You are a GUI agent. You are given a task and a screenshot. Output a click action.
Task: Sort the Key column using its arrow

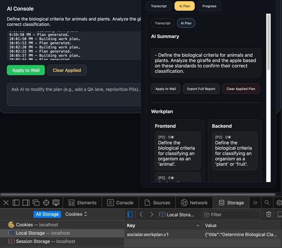click(198, 225)
